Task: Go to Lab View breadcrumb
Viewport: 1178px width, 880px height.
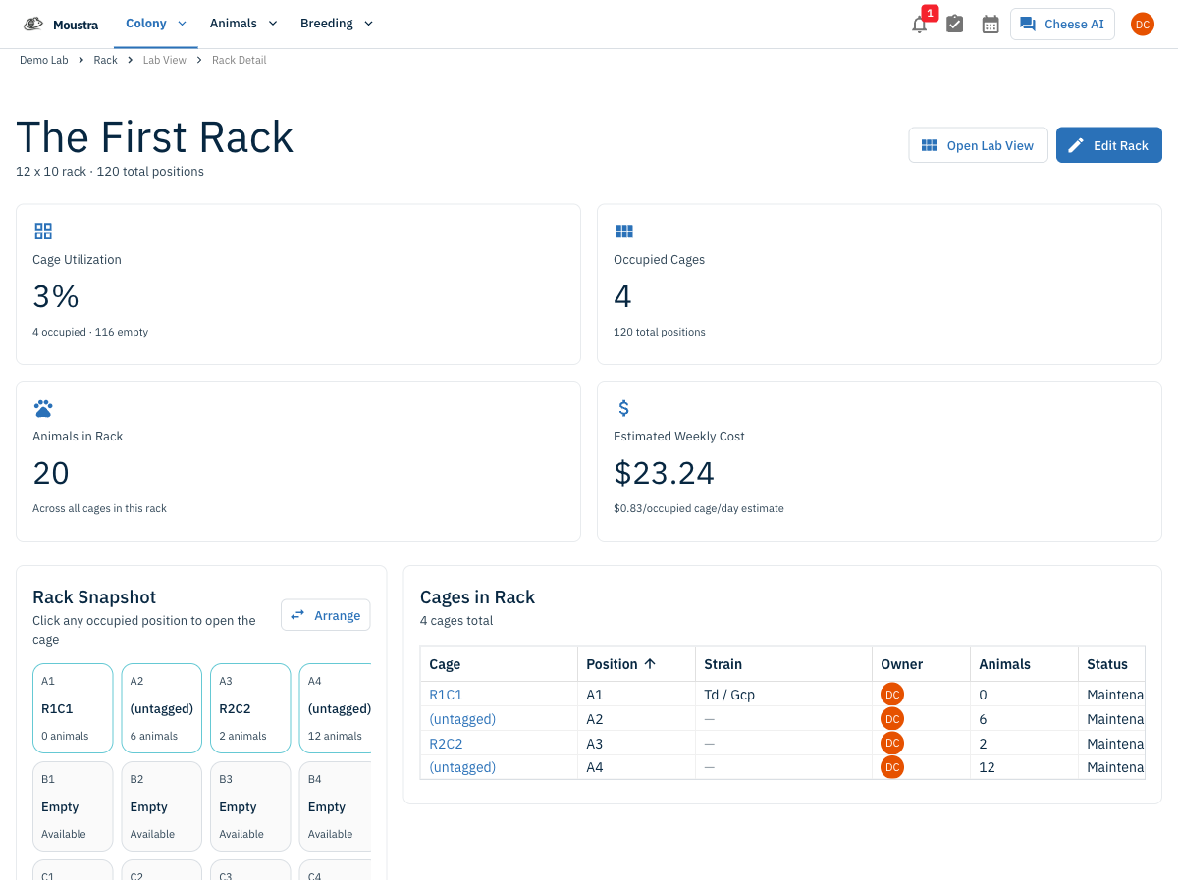Action: (x=164, y=60)
